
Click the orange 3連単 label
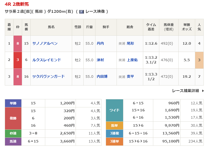(x=115, y=141)
